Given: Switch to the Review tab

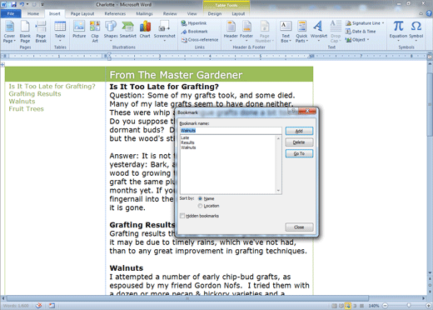Looking at the screenshot, I should 170,13.
